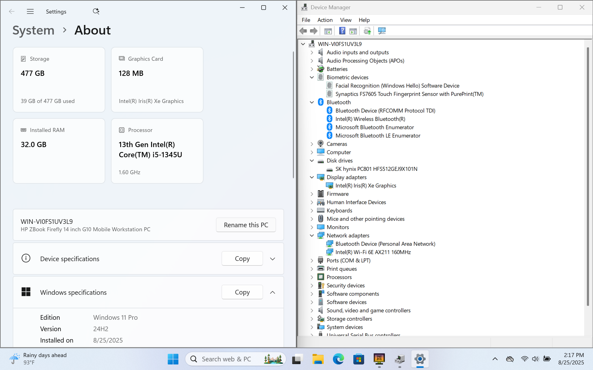Viewport: 593px width, 370px height.
Task: Select Intel(R) Wi-Fi 6E AX211 160MHz adapter
Action: coord(373,252)
